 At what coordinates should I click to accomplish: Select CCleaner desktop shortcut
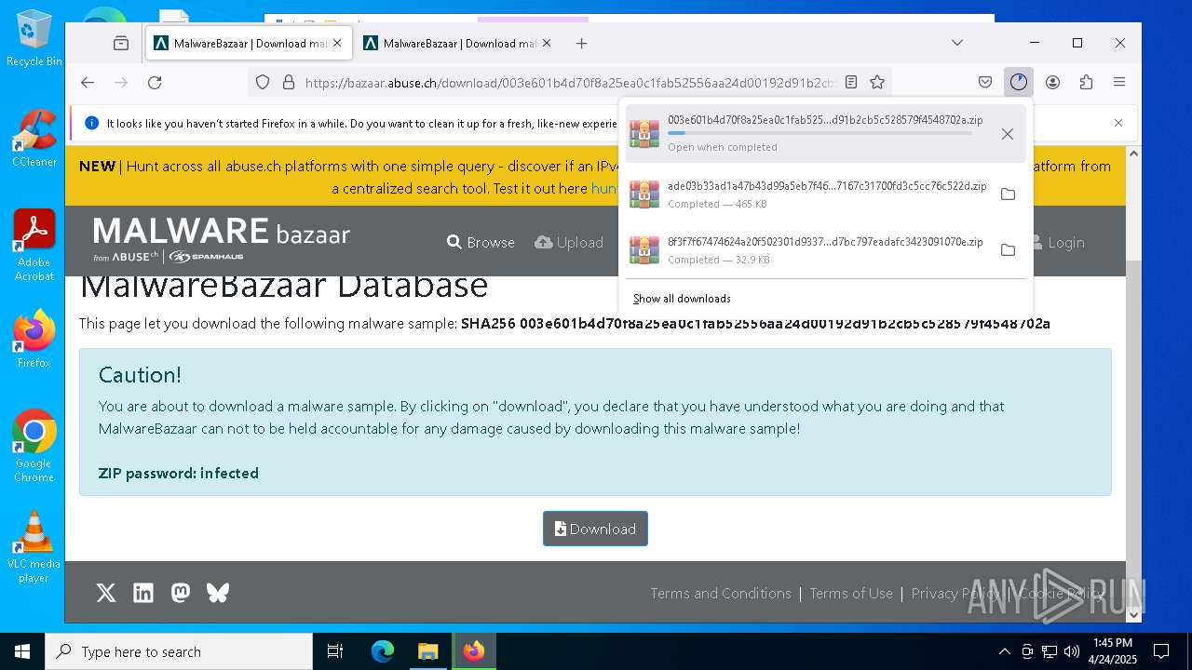(x=34, y=139)
